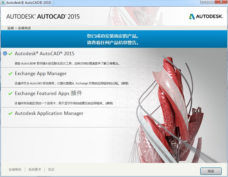Click the blue success message banner

[114, 39]
